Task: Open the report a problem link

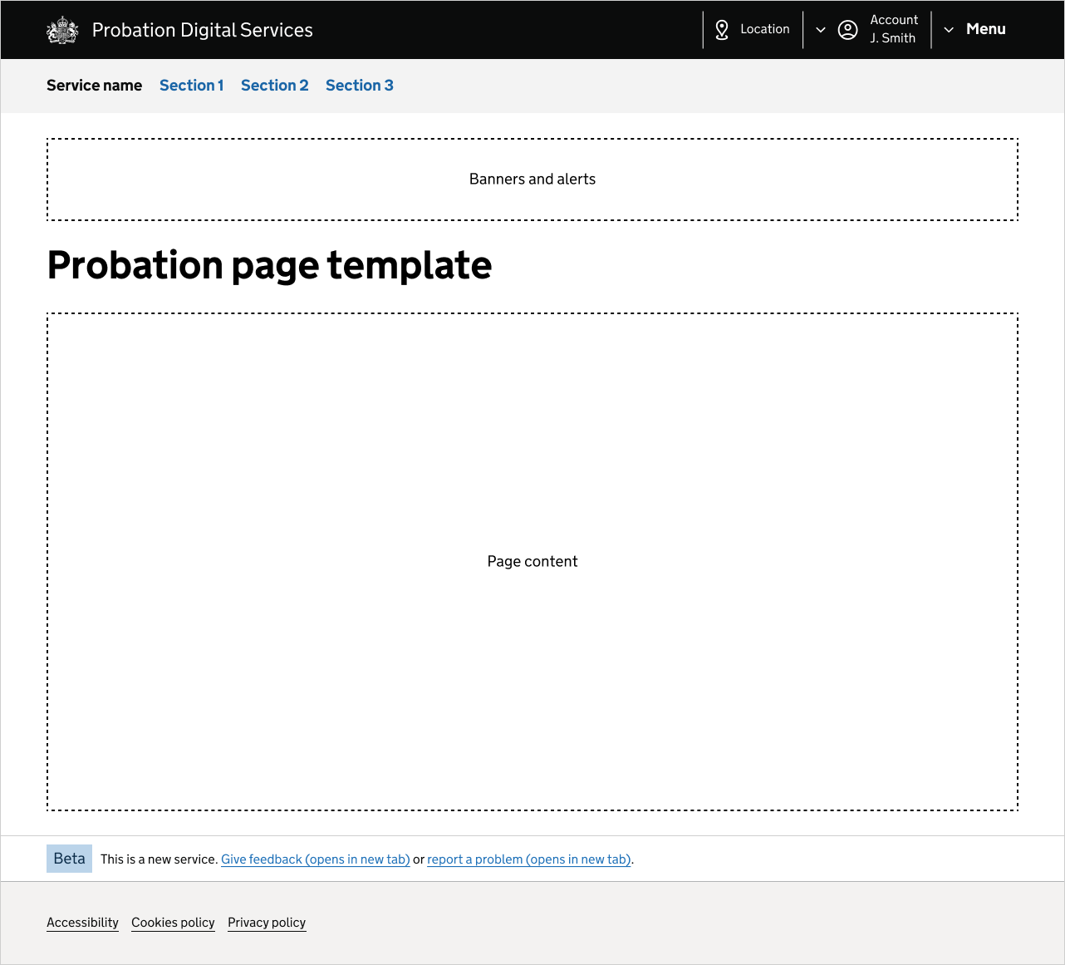Action: pyautogui.click(x=529, y=859)
